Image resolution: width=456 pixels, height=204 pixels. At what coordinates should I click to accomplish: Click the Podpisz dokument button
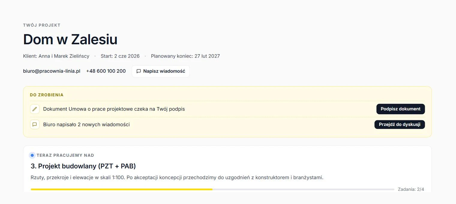click(400, 109)
